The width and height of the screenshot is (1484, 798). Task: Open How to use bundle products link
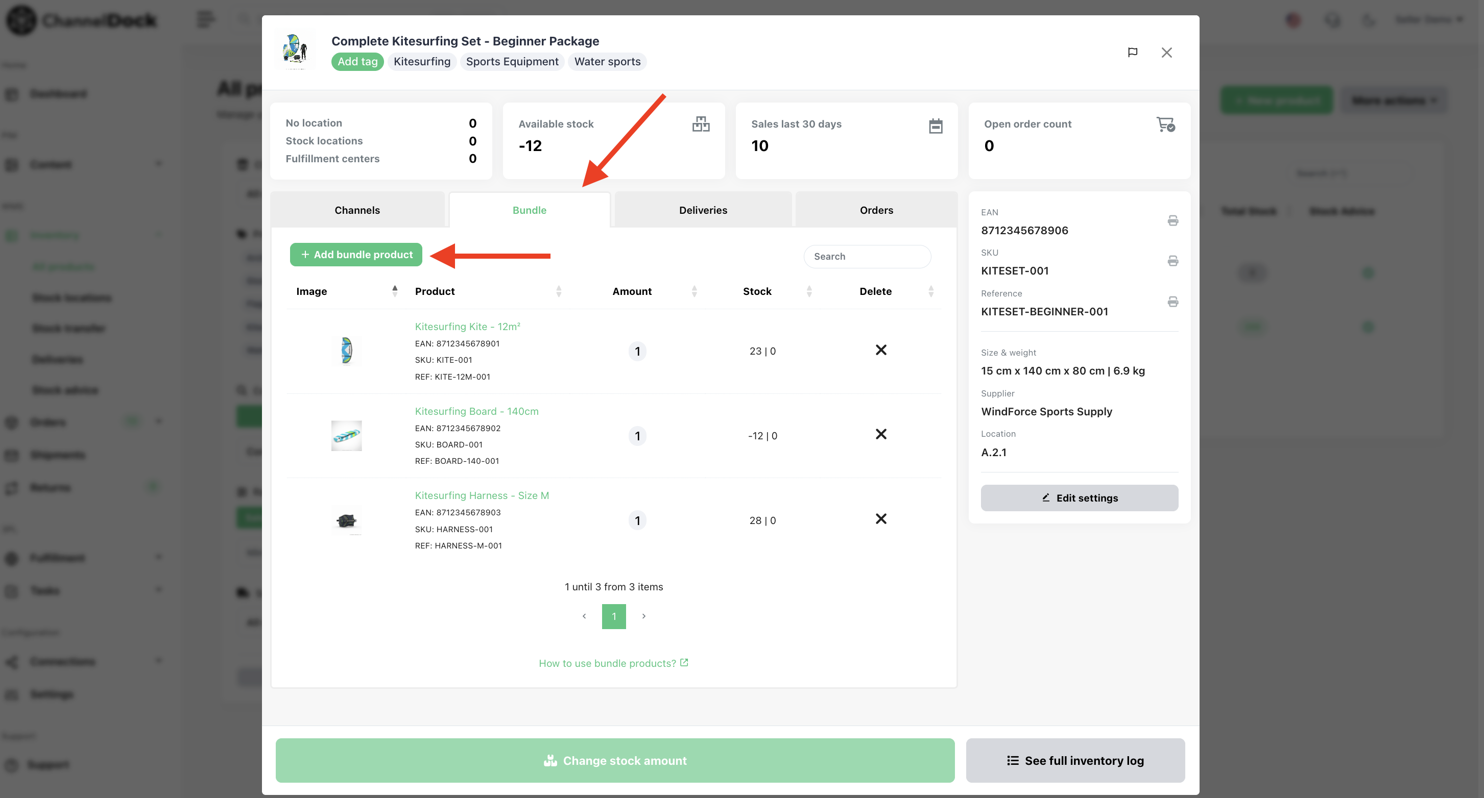[613, 663]
